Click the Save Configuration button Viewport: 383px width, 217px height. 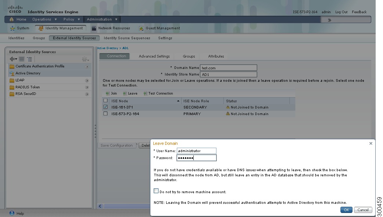point(117,146)
